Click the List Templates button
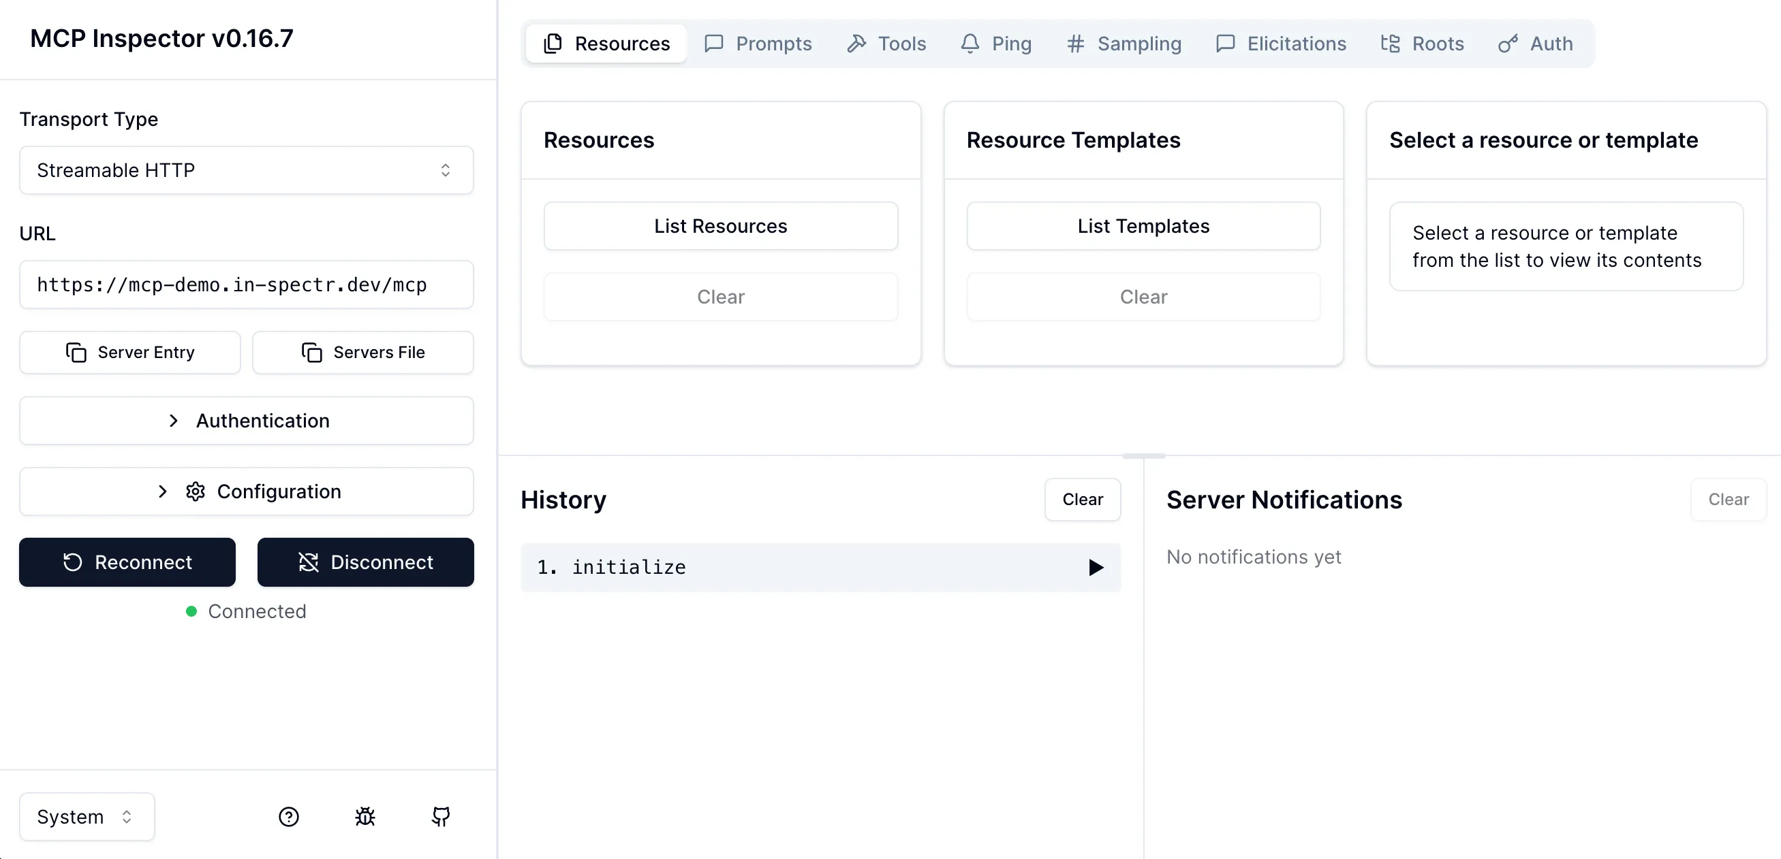This screenshot has height=859, width=1781. point(1143,226)
